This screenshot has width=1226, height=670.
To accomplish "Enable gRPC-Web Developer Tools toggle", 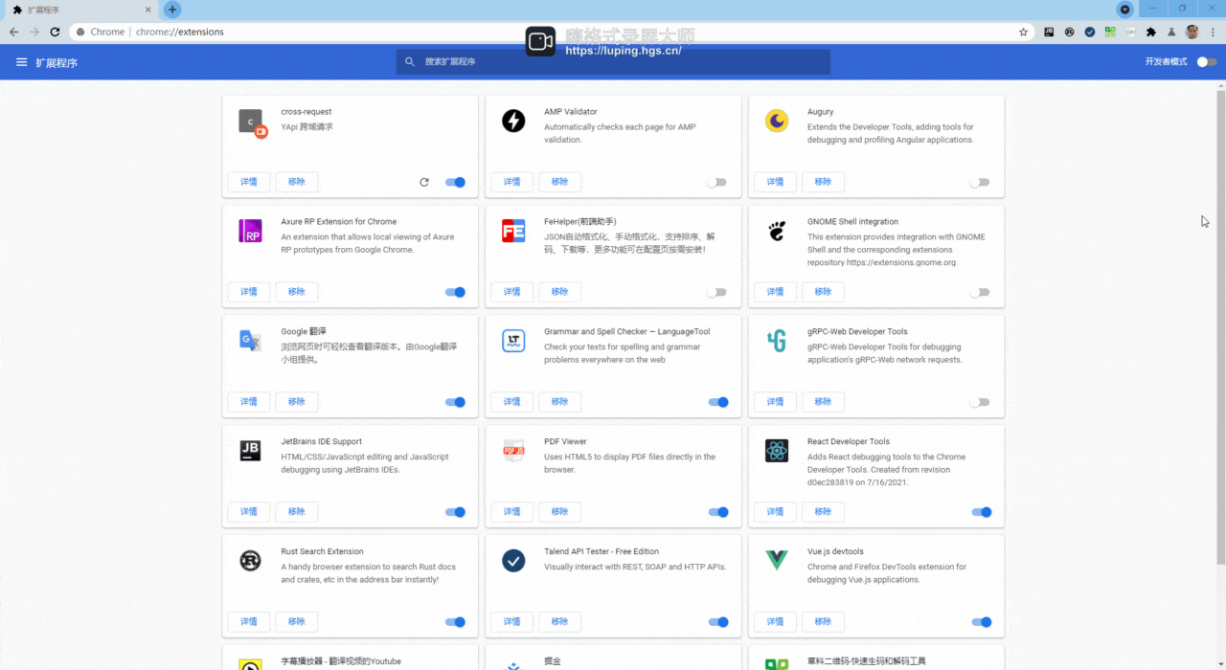I will point(980,402).
